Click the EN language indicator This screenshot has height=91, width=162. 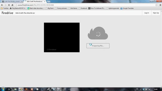click(137, 89)
